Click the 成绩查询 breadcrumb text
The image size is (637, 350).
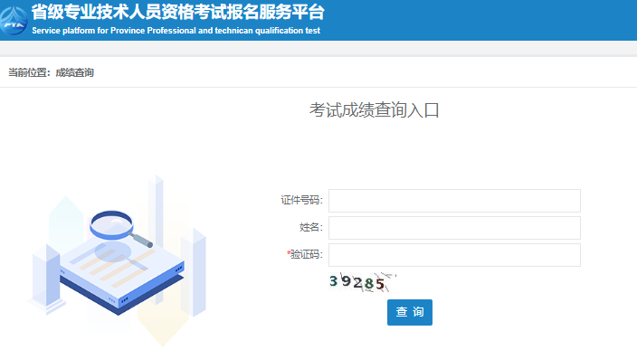75,72
